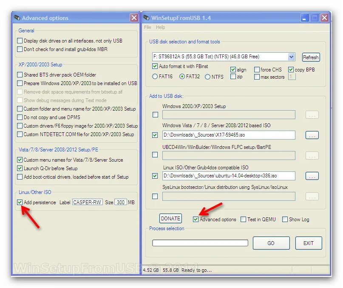Screen dimensions: 343x288
Task: Enable UBCD4Win/WinBuilder/BartPE source checkbox
Action: tap(155, 155)
